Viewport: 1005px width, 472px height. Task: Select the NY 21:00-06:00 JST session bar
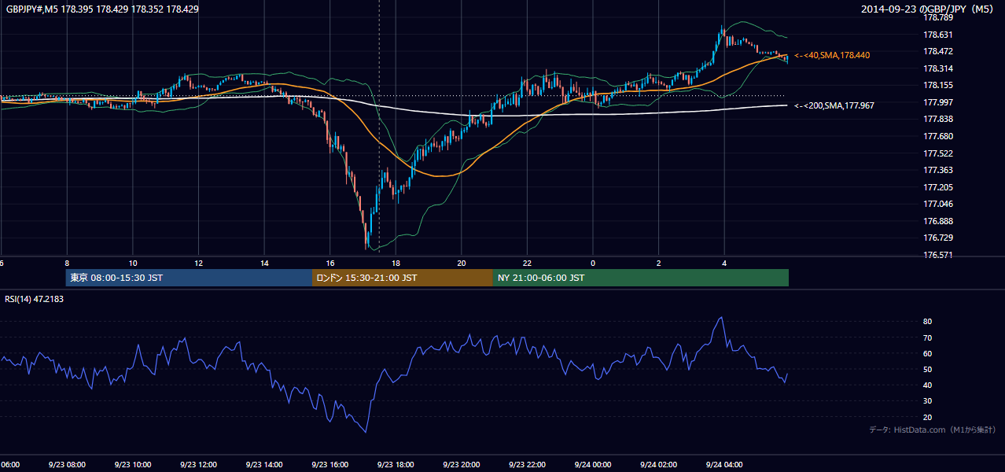pyautogui.click(x=641, y=278)
